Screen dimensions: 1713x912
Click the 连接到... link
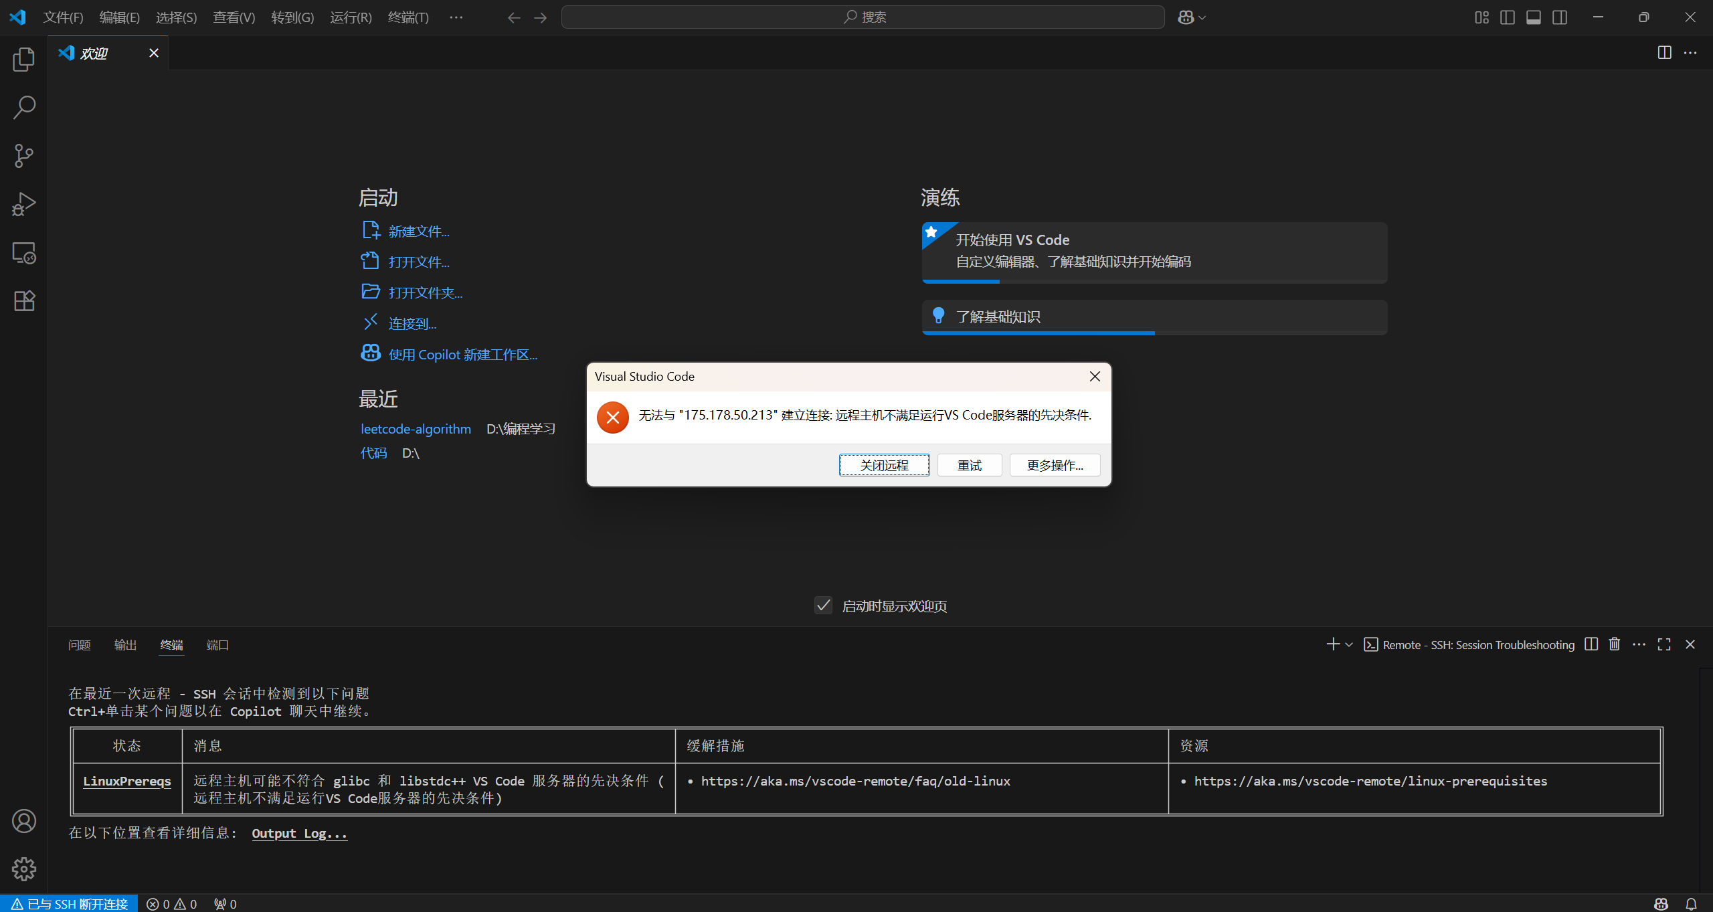click(x=412, y=324)
